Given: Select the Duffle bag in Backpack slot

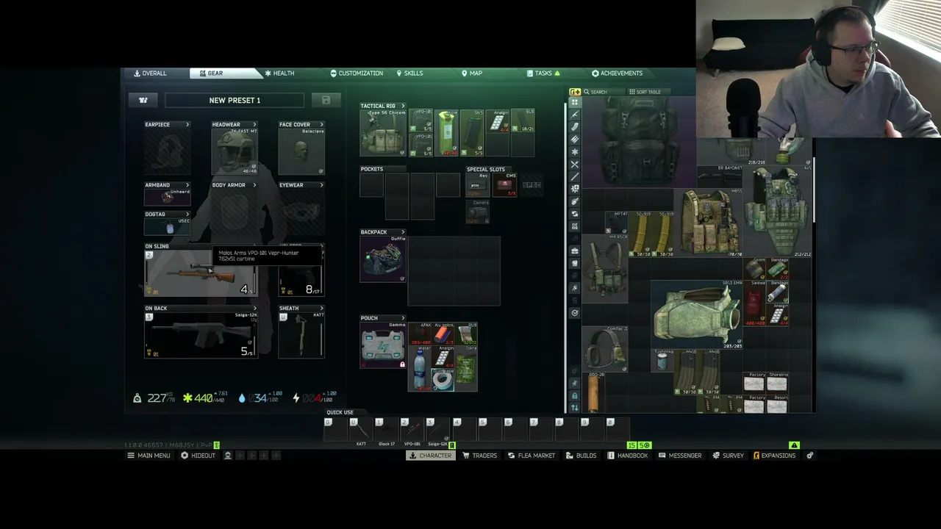Looking at the screenshot, I should 382,259.
